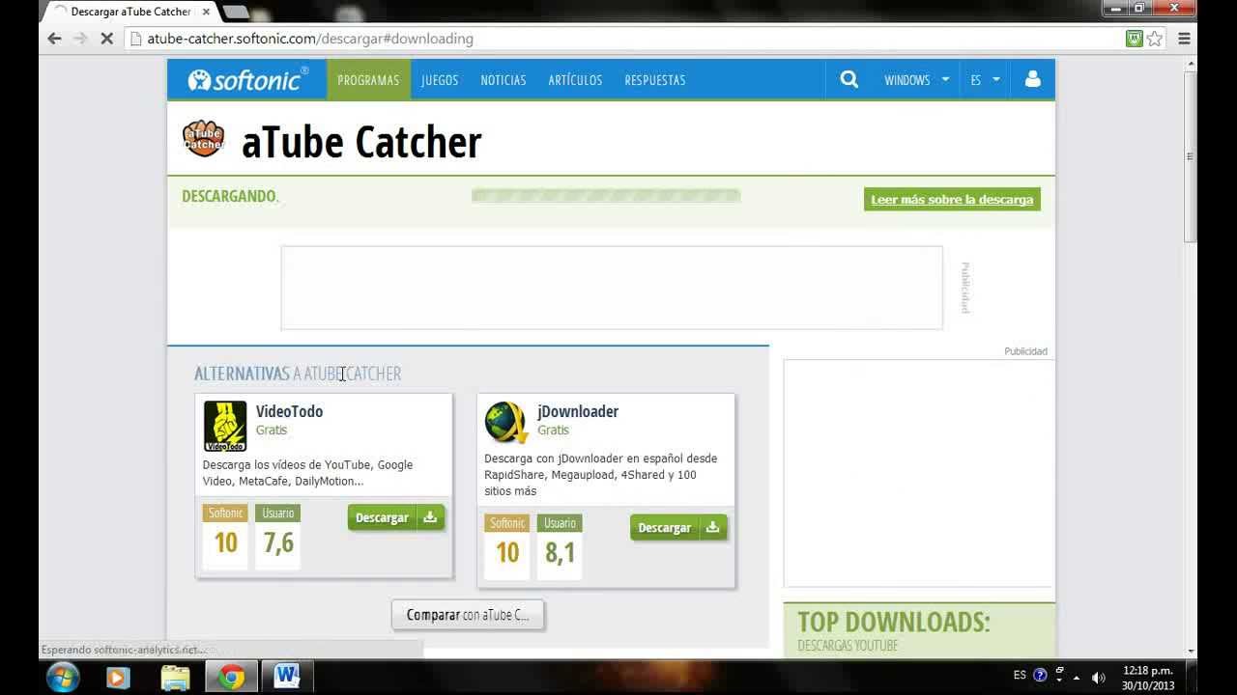This screenshot has width=1237, height=695.
Task: Click the TOP DOWNLOADS heading
Action: [894, 622]
